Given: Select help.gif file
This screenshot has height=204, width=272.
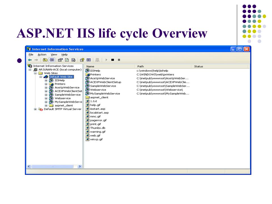Looking at the screenshot, I should coord(95,105).
